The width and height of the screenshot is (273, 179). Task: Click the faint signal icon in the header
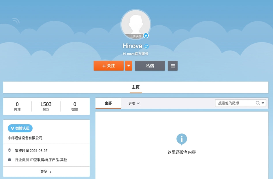click(x=16, y=21)
